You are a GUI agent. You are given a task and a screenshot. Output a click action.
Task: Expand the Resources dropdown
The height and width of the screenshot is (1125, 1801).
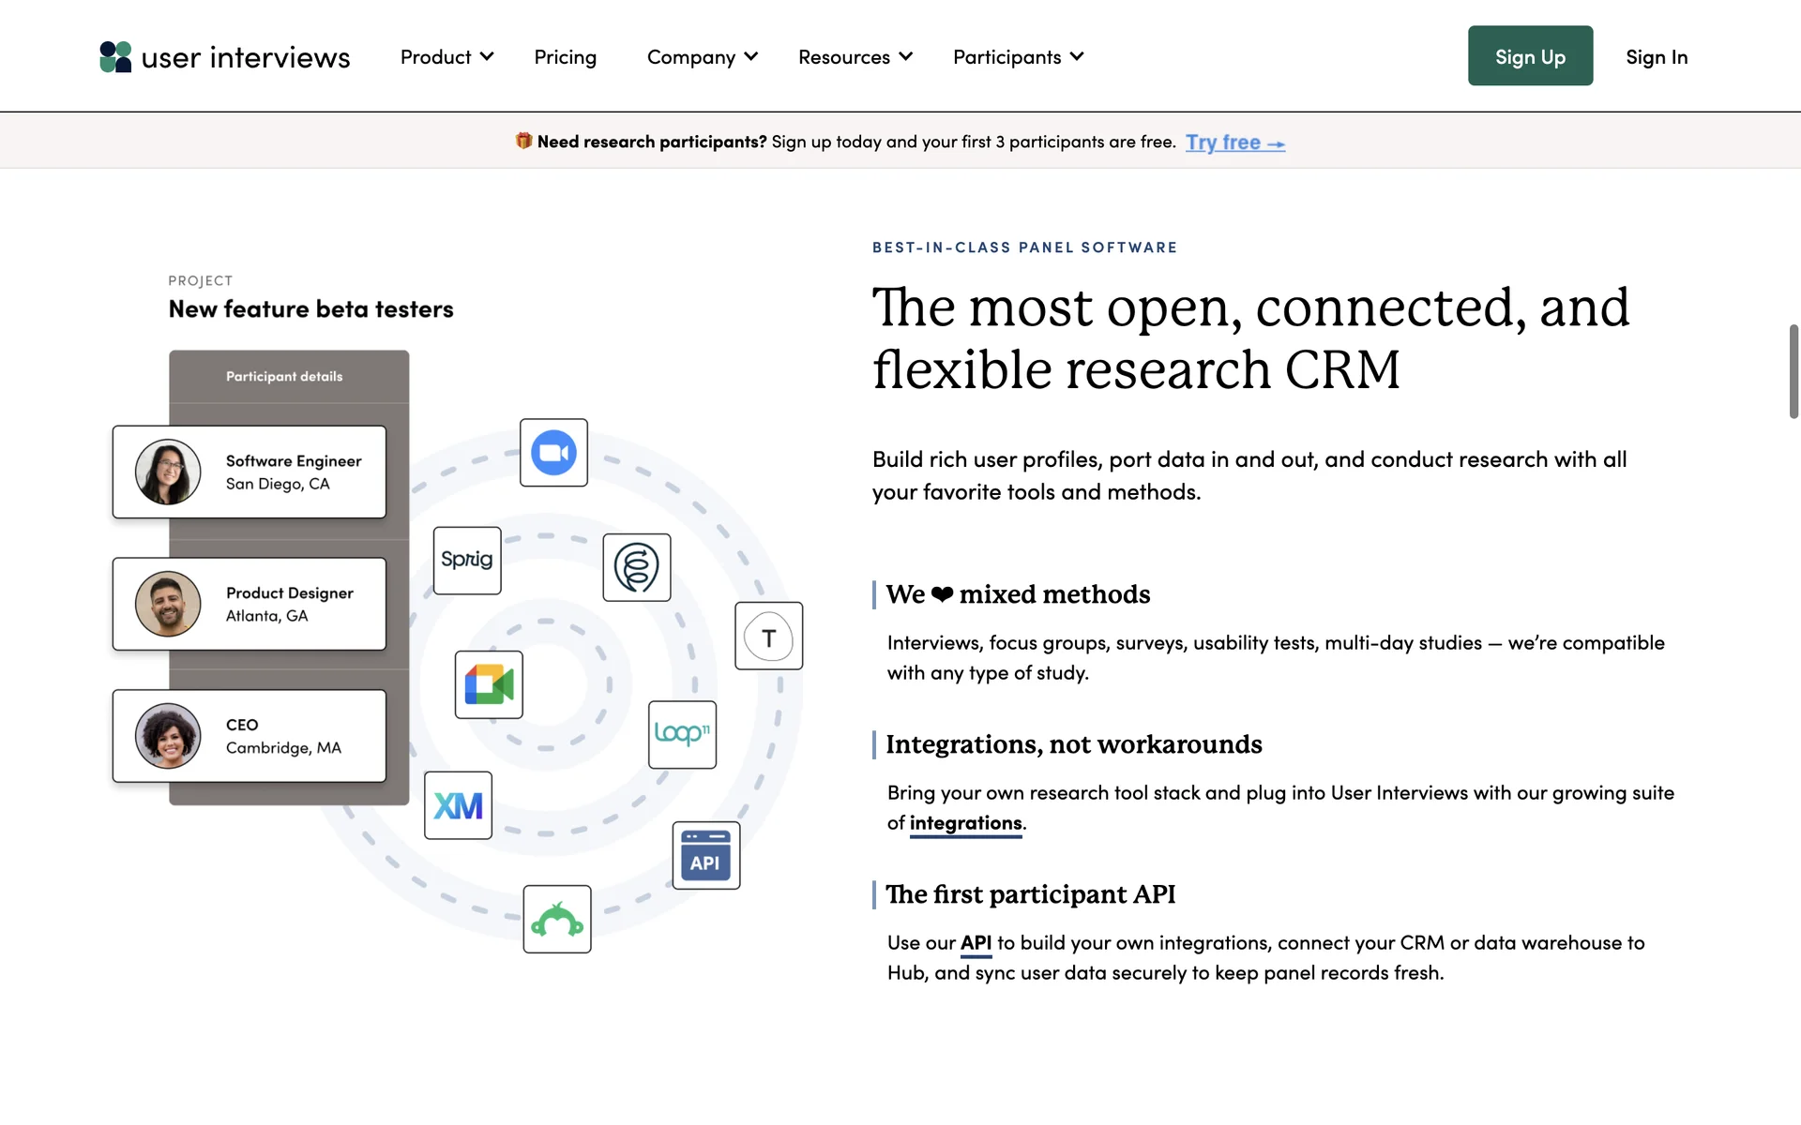pyautogui.click(x=855, y=57)
